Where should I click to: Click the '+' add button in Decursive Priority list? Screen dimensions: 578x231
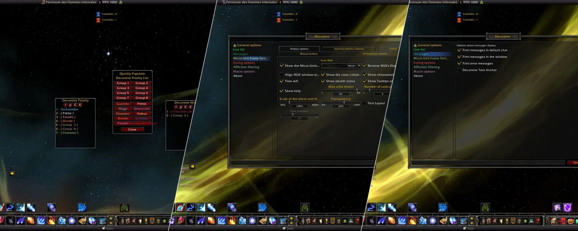66,105
